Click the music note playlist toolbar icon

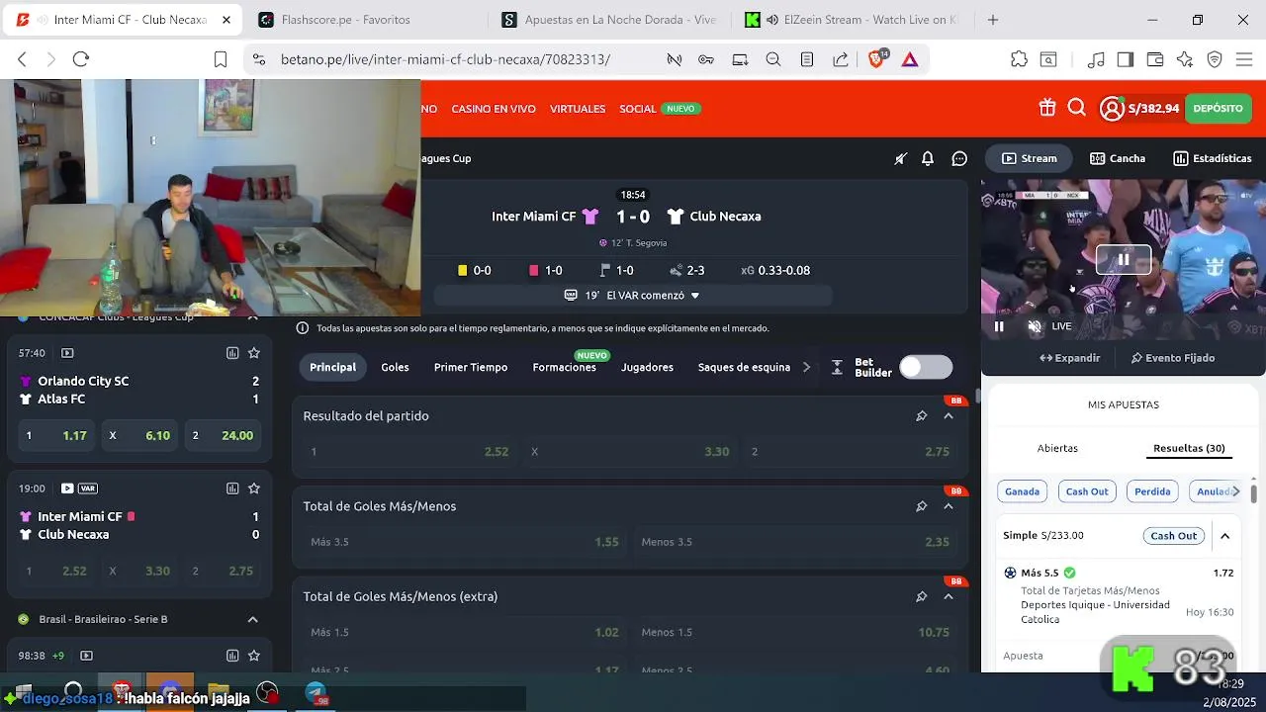(x=1096, y=59)
